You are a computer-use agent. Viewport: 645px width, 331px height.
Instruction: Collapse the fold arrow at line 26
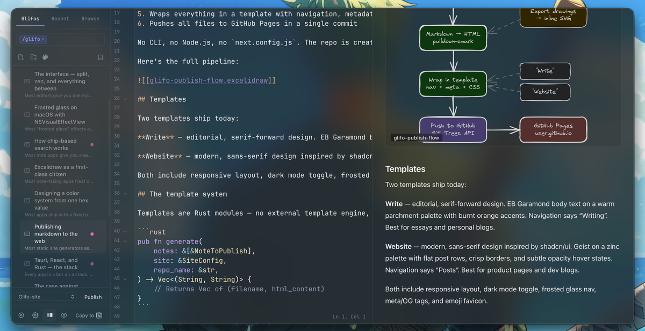click(125, 99)
